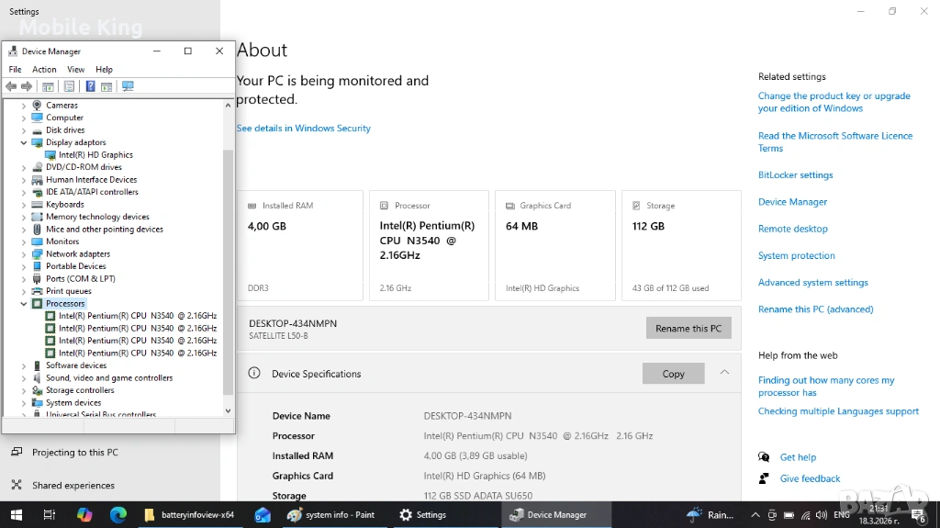Click the Scan for hardware changes toolbar icon
The height and width of the screenshot is (528, 940).
coord(128,86)
